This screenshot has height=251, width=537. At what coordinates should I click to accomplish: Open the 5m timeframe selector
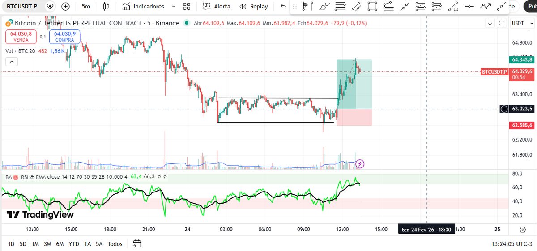tap(86, 6)
